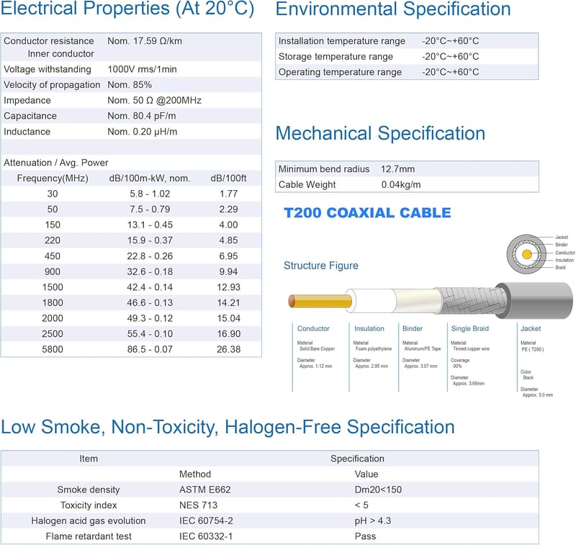
Task: Click the 'Environmental Specification' heading
Action: tap(393, 9)
